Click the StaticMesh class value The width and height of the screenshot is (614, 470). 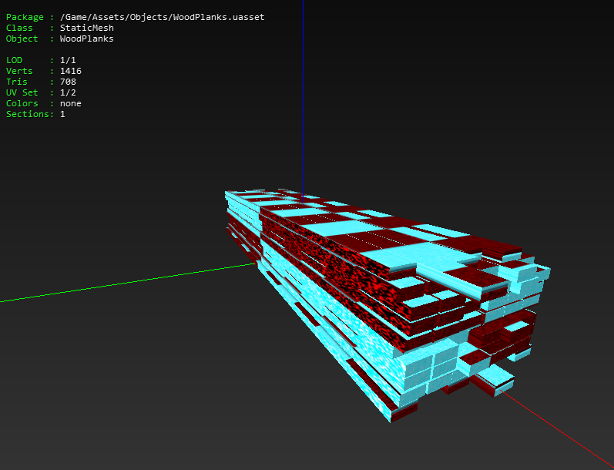click(87, 28)
